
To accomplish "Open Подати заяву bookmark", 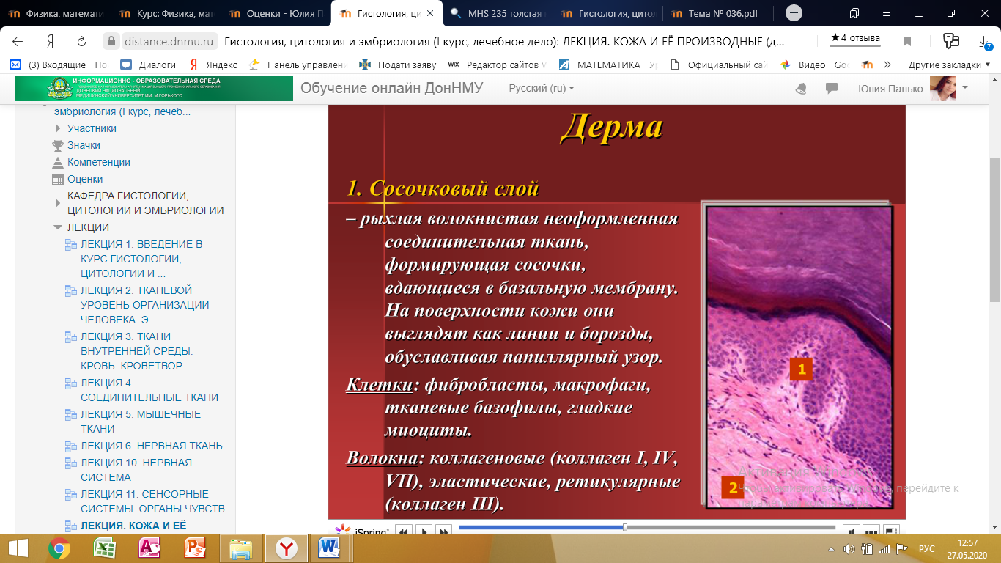I will coord(398,65).
